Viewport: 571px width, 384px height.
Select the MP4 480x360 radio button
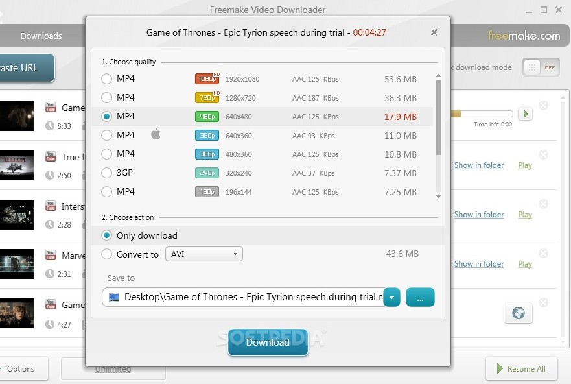(106, 154)
